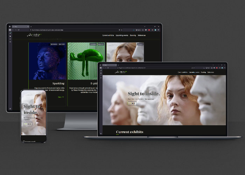Open the hamburger menu in the monitor browser

158,30
